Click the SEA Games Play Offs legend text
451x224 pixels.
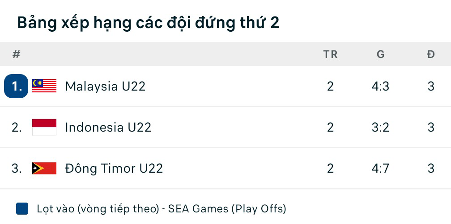coord(161,208)
